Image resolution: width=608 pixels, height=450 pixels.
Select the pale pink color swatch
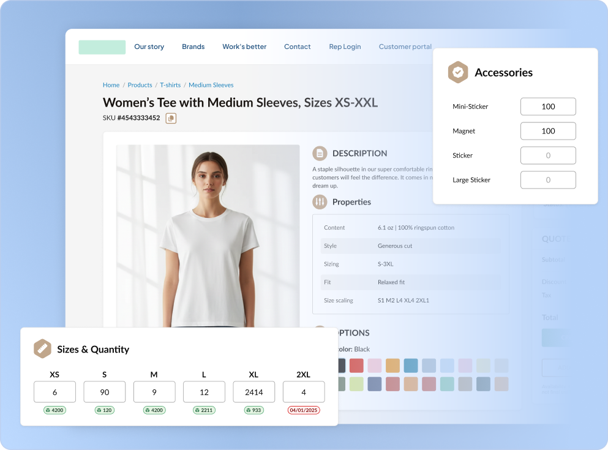375,366
